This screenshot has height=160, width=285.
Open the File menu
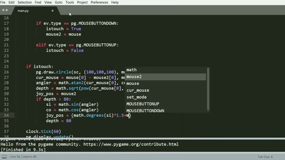pos(3,2)
